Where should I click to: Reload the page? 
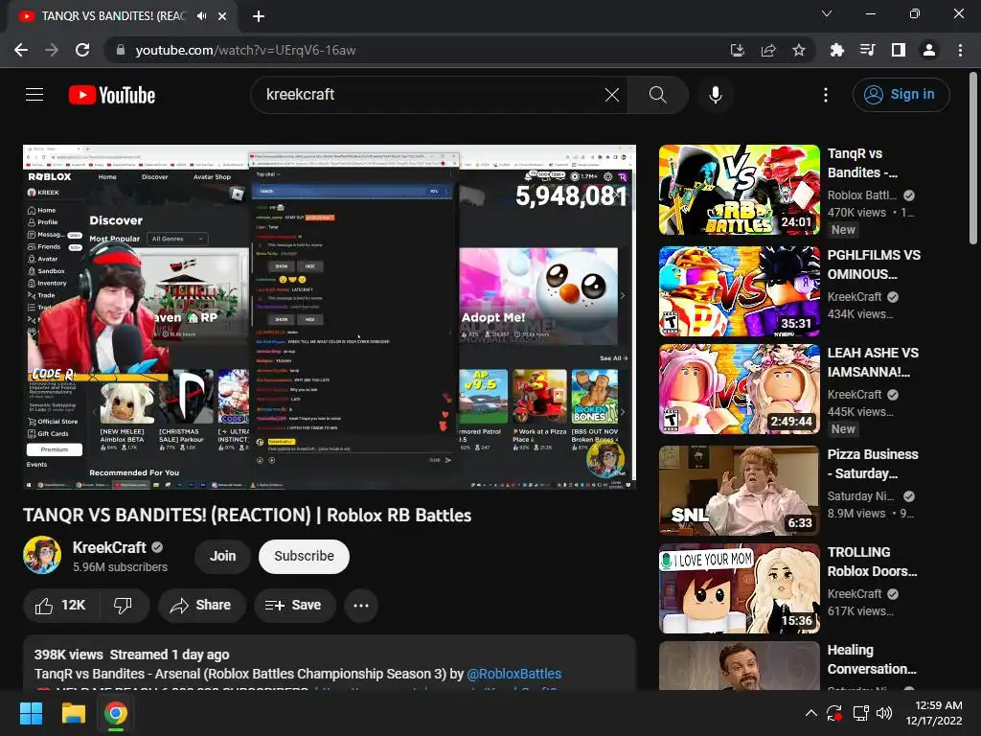tap(82, 50)
